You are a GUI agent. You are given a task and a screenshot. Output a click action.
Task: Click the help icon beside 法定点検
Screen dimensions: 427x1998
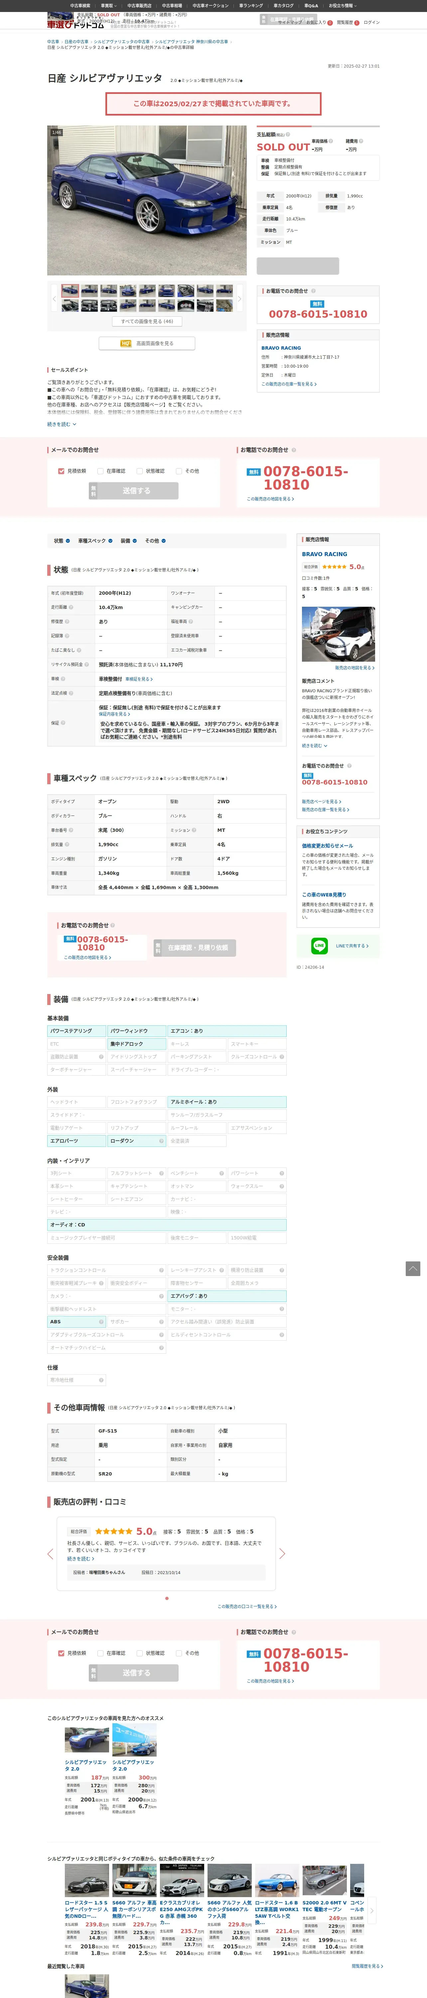click(71, 693)
